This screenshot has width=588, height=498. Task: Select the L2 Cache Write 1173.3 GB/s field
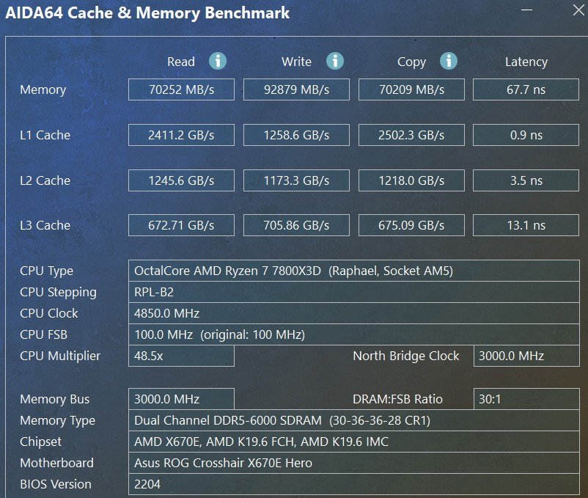point(297,180)
